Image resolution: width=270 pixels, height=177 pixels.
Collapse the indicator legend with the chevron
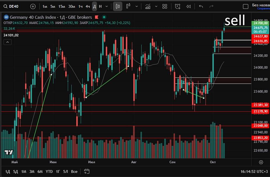[7, 42]
